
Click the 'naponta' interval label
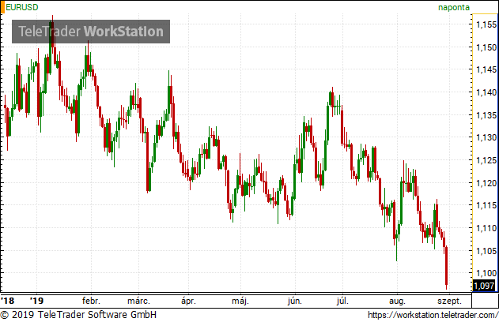(453, 7)
